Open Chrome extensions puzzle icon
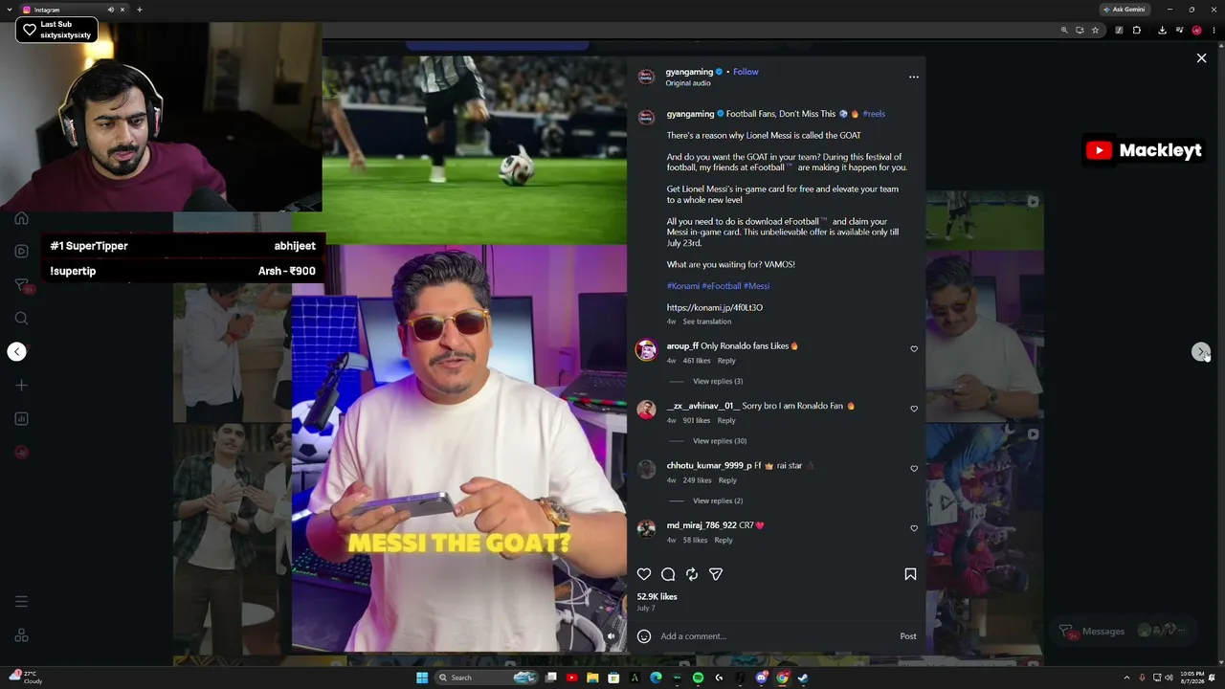This screenshot has height=689, width=1225. pyautogui.click(x=1137, y=30)
